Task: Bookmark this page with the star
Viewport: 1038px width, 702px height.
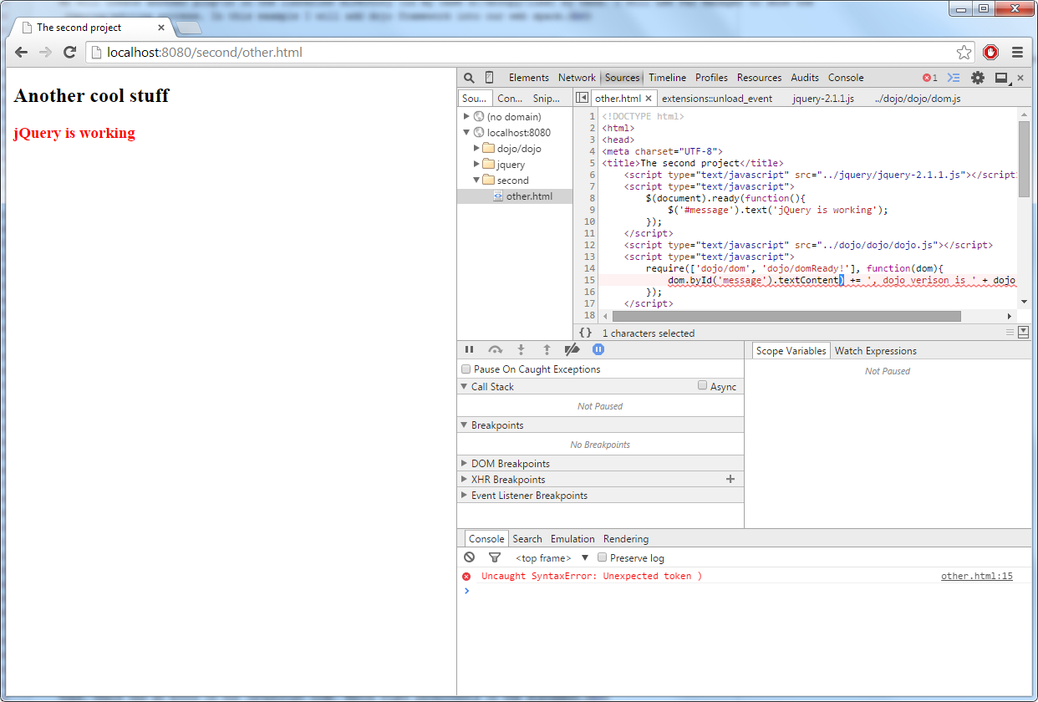Action: [964, 52]
